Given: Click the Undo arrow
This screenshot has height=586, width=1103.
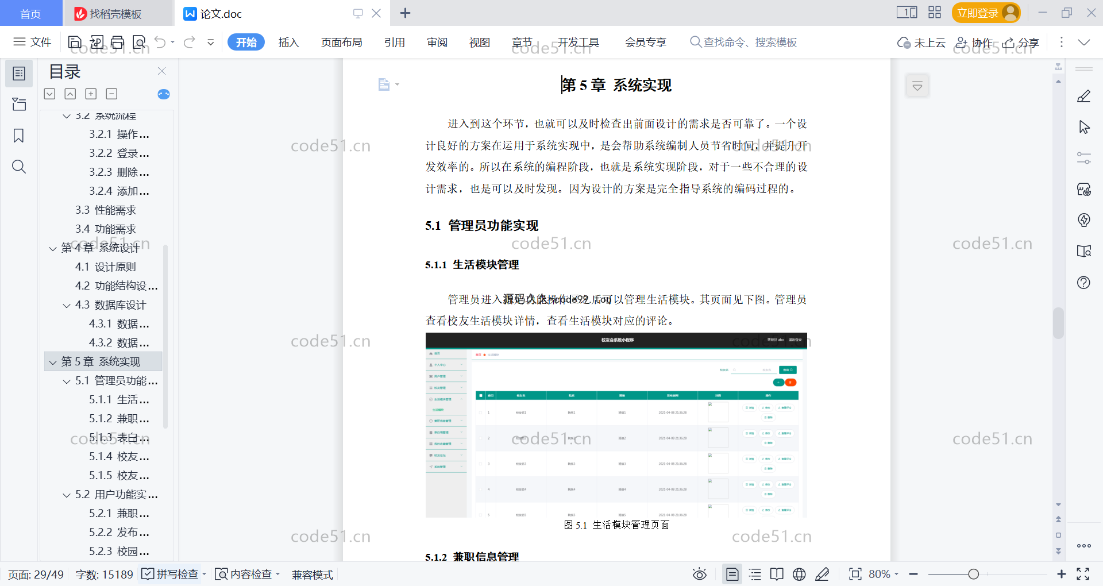Looking at the screenshot, I should click(160, 42).
